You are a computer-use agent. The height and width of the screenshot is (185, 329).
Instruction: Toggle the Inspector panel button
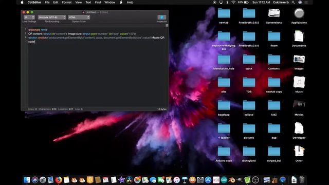click(161, 17)
